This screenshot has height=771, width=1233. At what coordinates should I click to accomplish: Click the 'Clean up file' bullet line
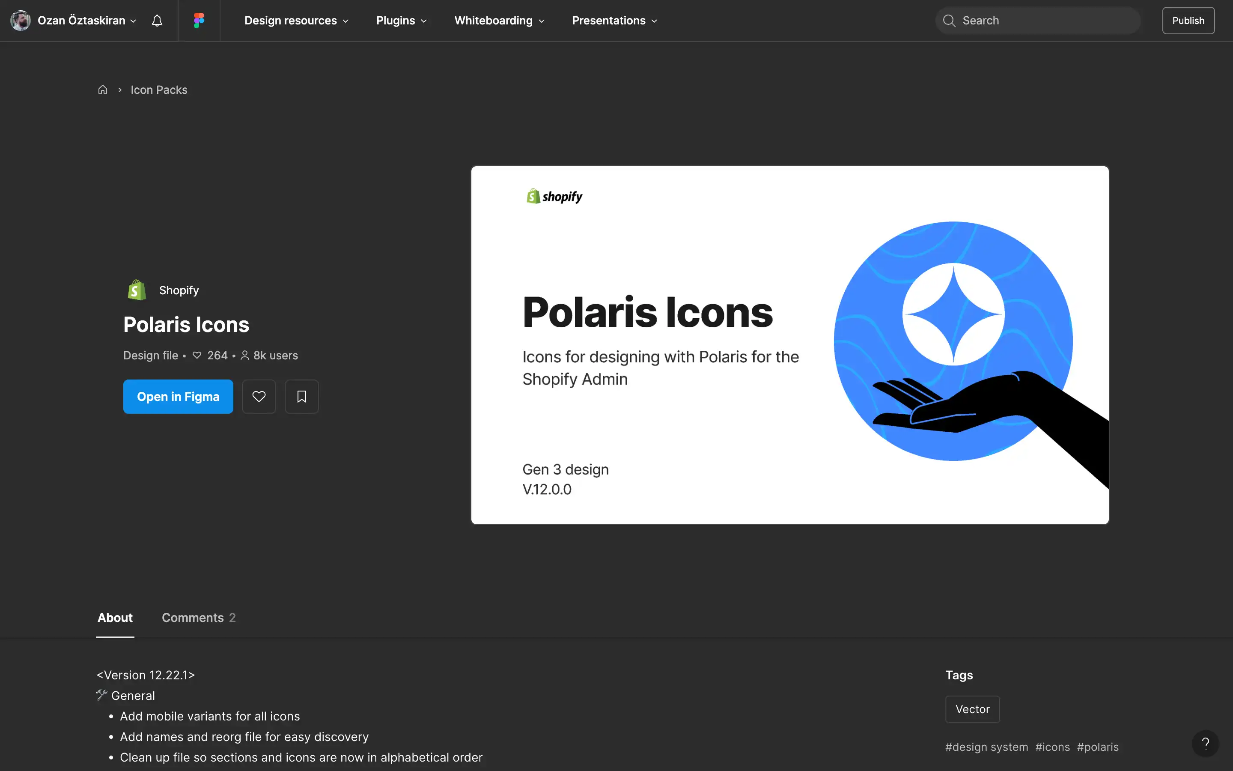click(x=301, y=757)
